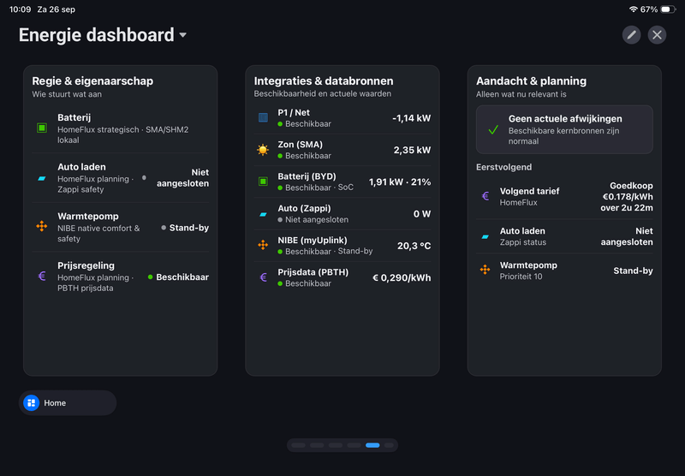Click the battery indicator in the status bar

(x=668, y=9)
